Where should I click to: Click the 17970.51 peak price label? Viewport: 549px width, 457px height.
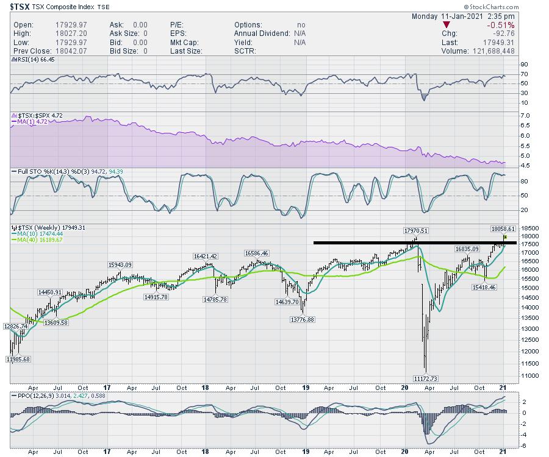point(415,230)
